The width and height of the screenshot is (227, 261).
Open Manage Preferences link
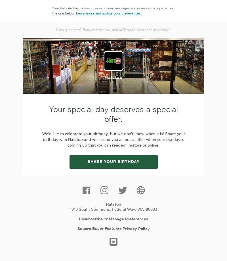128,219
